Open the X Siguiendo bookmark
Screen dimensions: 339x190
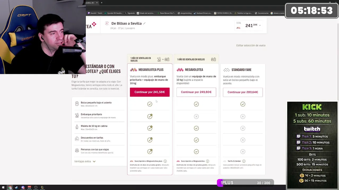tap(130, 13)
